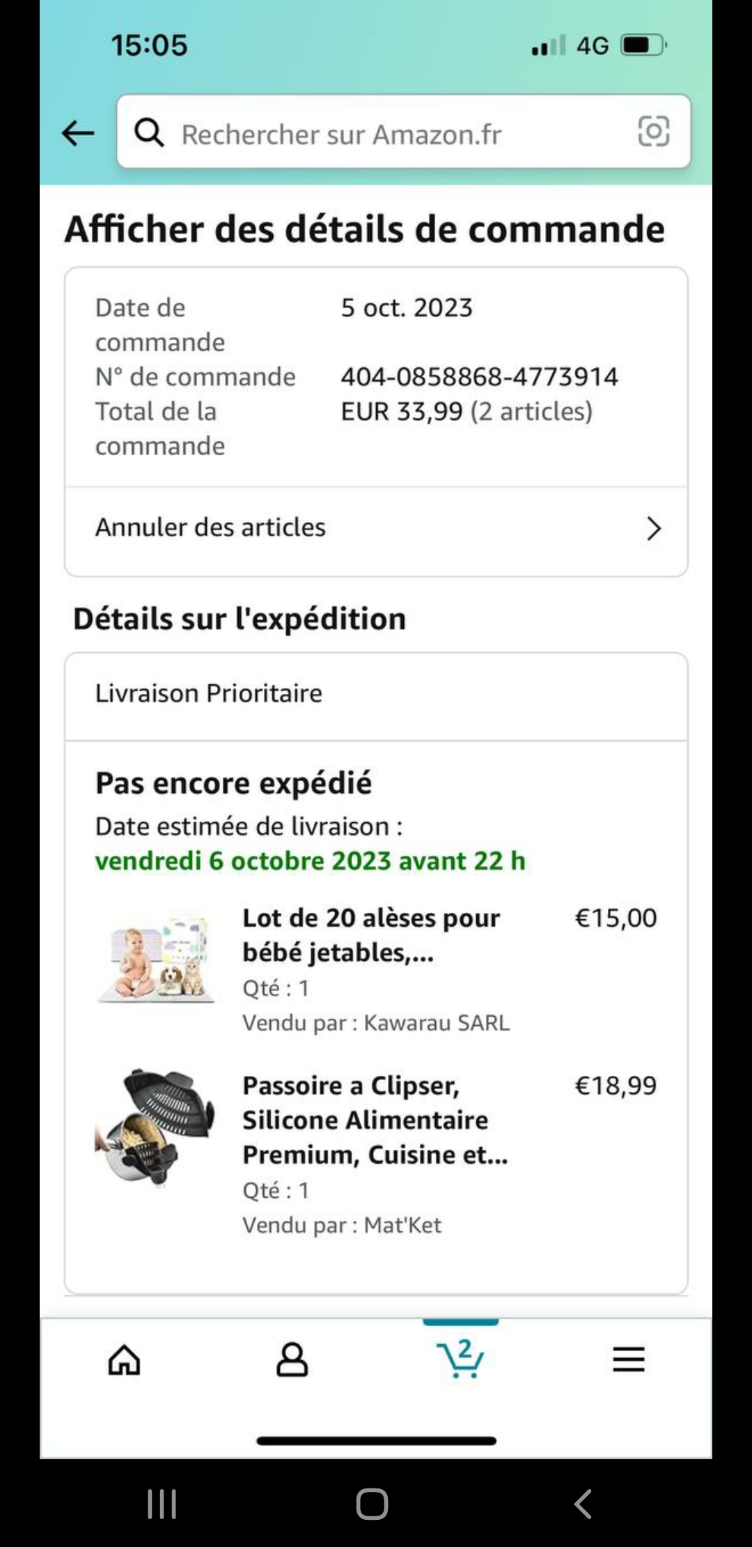The height and width of the screenshot is (1547, 752).
Task: Tap the back arrow icon
Action: (x=77, y=132)
